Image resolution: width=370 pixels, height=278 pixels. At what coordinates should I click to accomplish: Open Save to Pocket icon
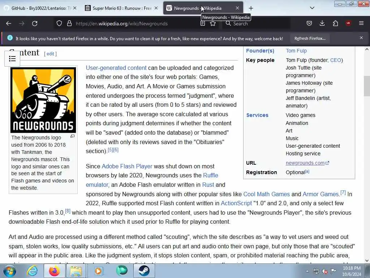tap(309, 23)
